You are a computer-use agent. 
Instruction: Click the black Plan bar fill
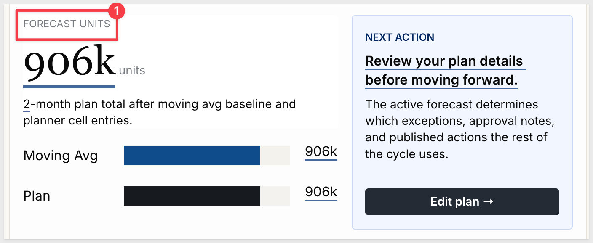coord(192,196)
